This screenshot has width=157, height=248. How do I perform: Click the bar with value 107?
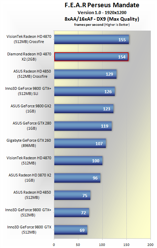pyautogui.click(x=80, y=143)
